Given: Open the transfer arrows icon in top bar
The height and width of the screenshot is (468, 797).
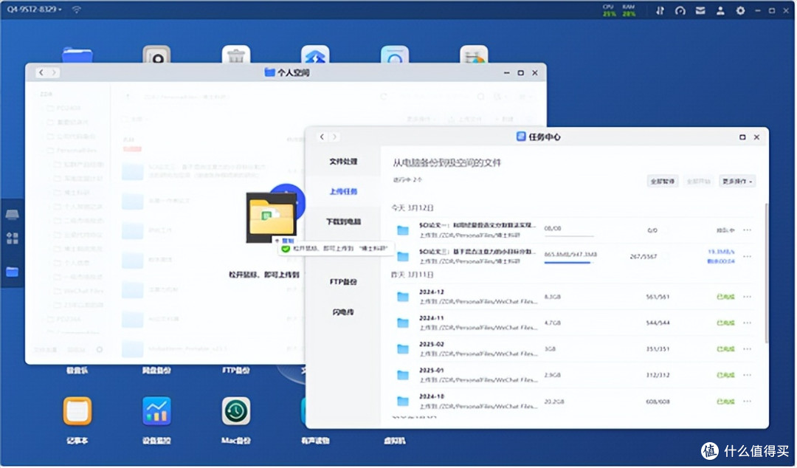Looking at the screenshot, I should click(660, 10).
